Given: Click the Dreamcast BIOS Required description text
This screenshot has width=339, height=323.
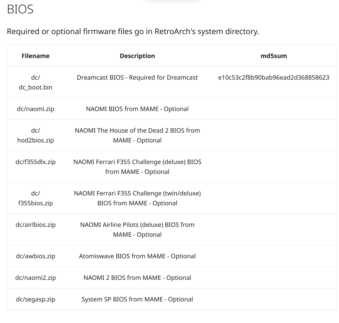Looking at the screenshot, I should pyautogui.click(x=137, y=77).
